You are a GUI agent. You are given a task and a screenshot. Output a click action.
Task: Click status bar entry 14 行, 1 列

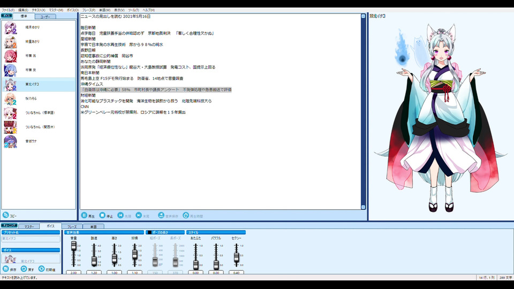(x=487, y=278)
